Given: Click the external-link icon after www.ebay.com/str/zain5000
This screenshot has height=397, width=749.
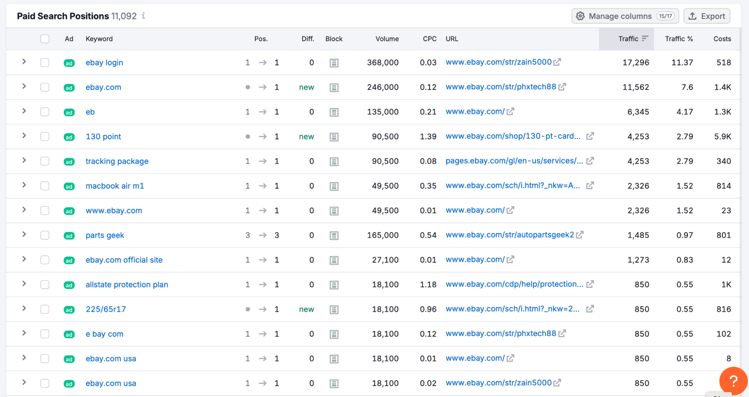Looking at the screenshot, I should coord(557,62).
